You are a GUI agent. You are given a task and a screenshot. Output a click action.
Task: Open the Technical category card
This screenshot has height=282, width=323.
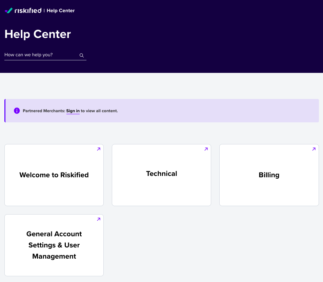(161, 175)
